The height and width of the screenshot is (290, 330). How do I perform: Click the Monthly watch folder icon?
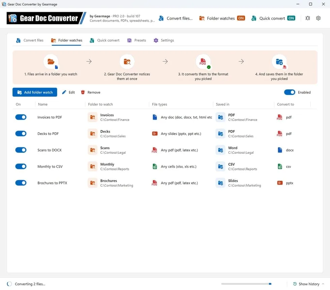pos(93,167)
